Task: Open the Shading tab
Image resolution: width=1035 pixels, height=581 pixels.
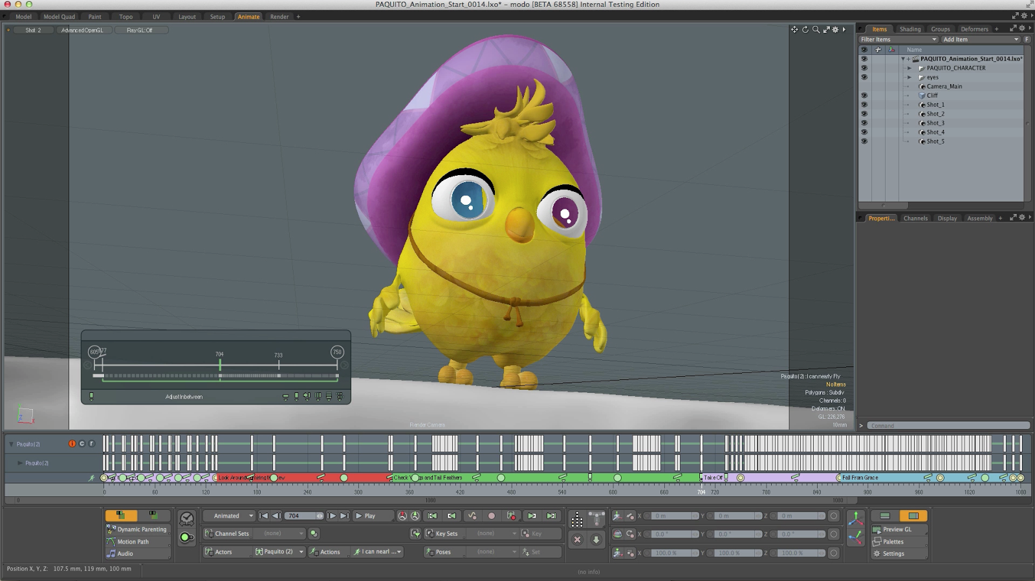Action: [910, 29]
